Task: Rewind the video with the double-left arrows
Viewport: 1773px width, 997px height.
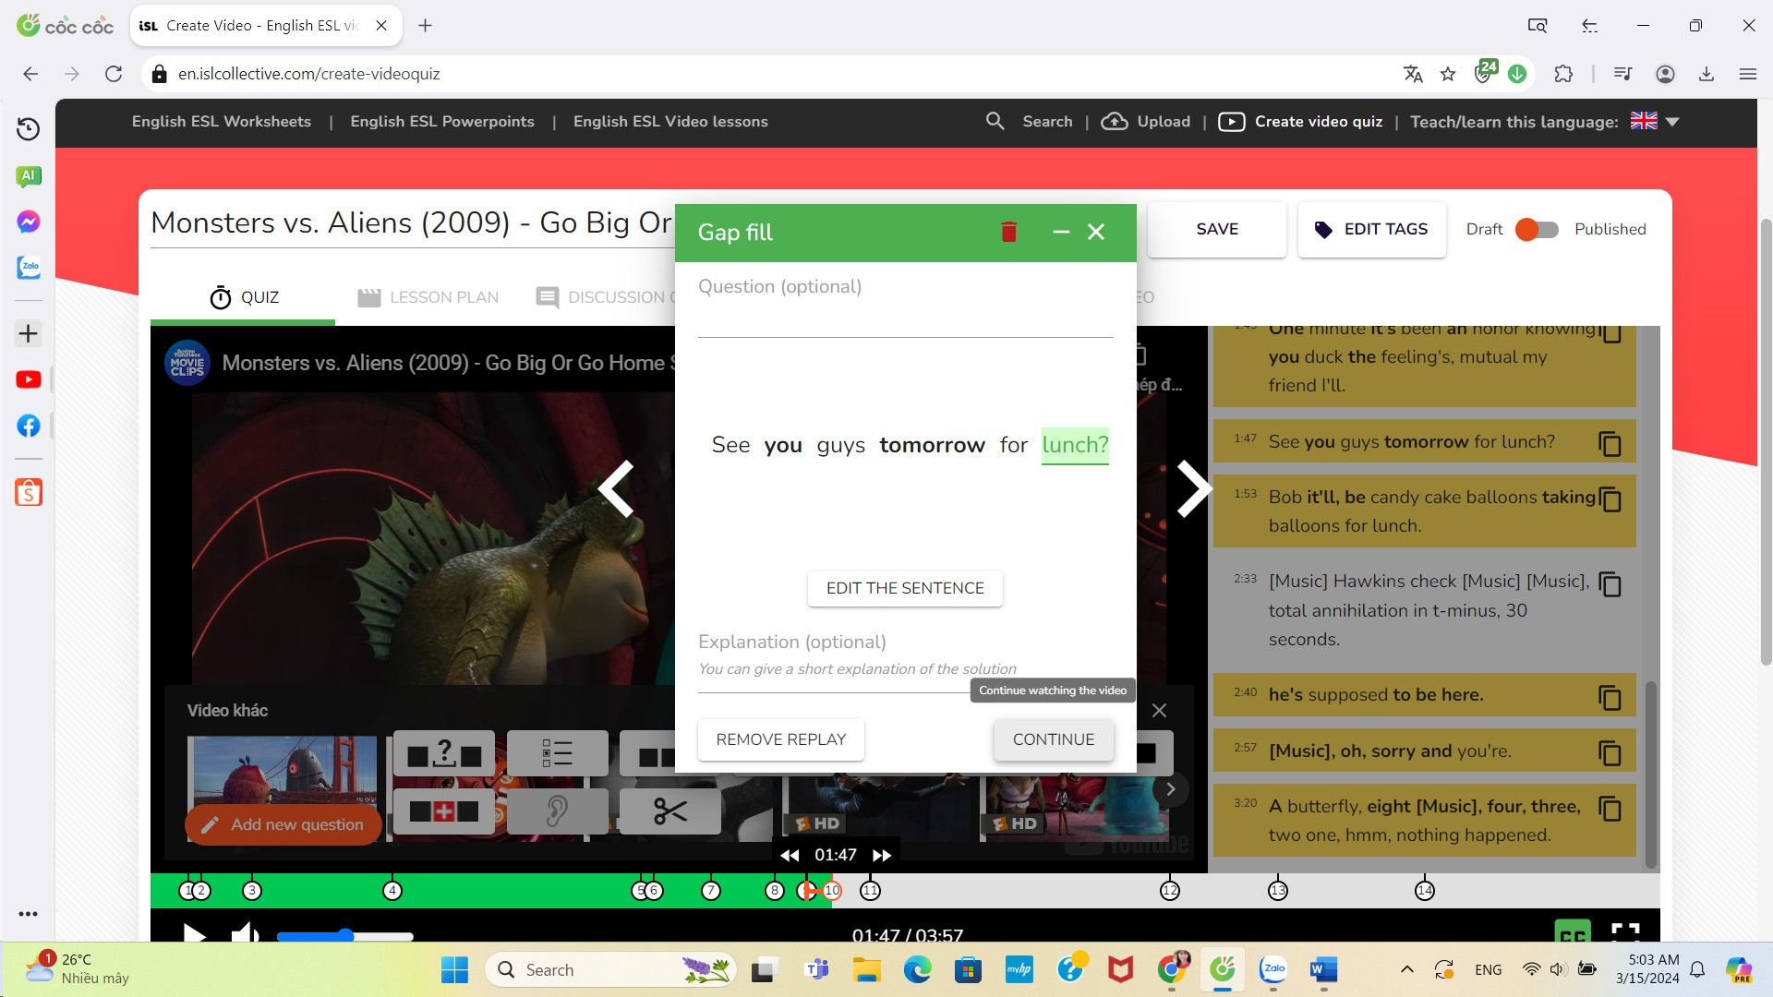Action: pos(790,856)
